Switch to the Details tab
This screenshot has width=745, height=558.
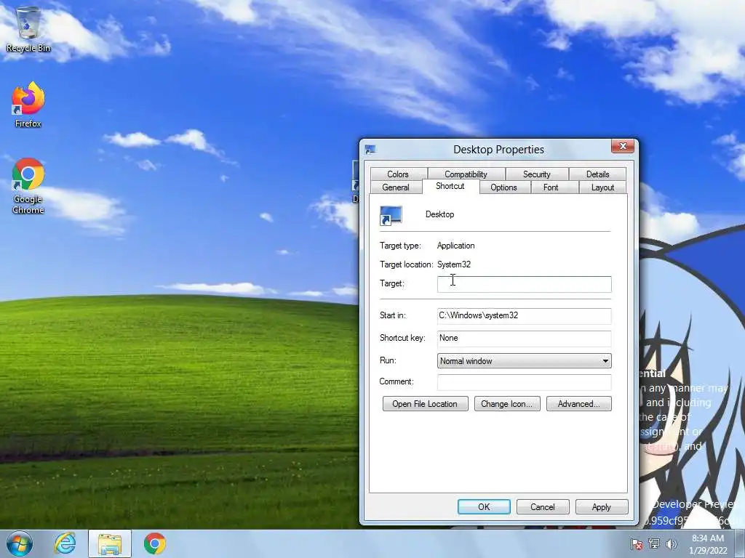597,174
